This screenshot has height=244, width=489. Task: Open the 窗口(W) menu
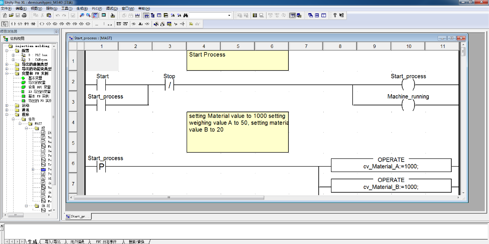128,9
